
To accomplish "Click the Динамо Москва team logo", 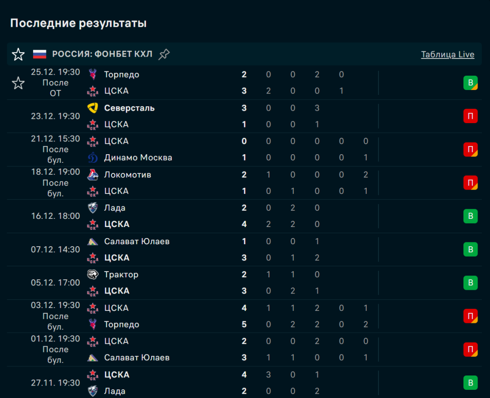I will 93,158.
